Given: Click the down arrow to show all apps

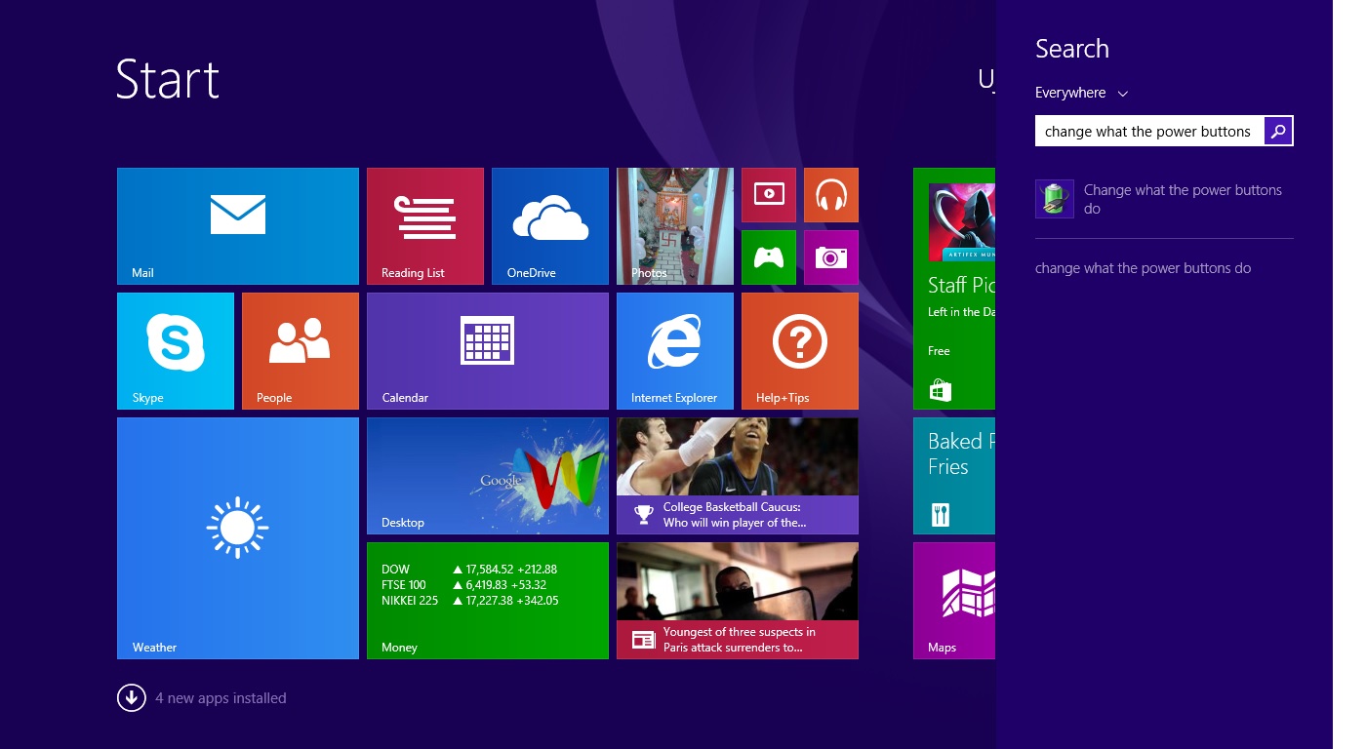Looking at the screenshot, I should (132, 698).
